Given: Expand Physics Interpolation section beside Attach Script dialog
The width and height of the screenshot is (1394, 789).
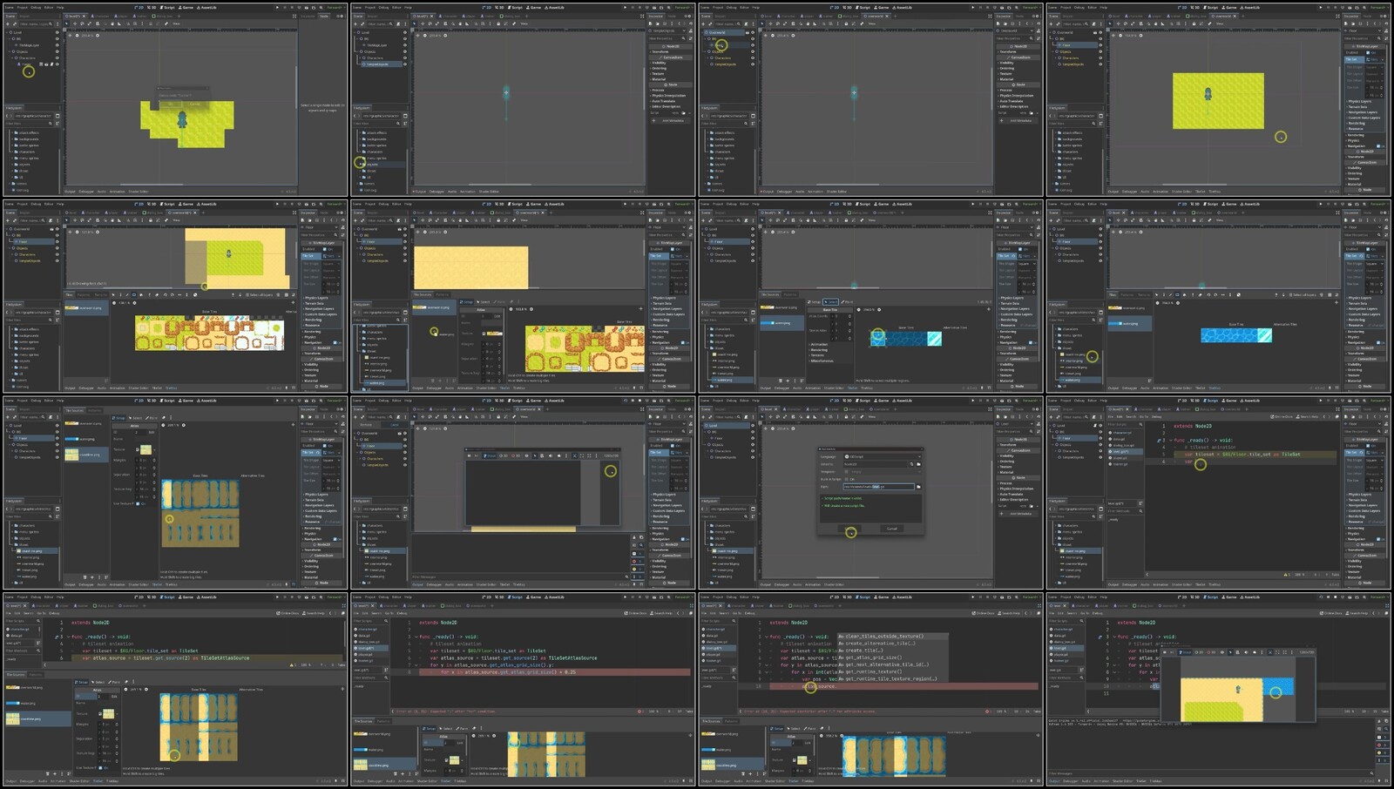Looking at the screenshot, I should coord(1017,489).
